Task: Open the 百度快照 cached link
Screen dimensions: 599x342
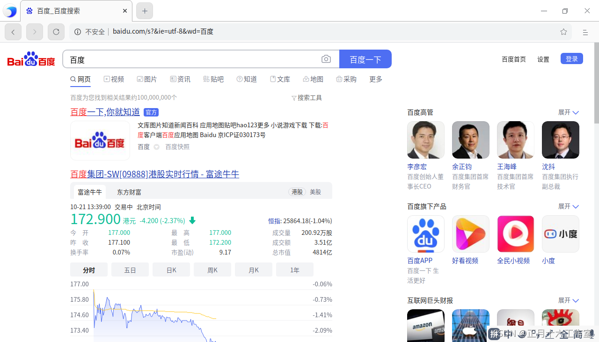Action: pyautogui.click(x=177, y=147)
